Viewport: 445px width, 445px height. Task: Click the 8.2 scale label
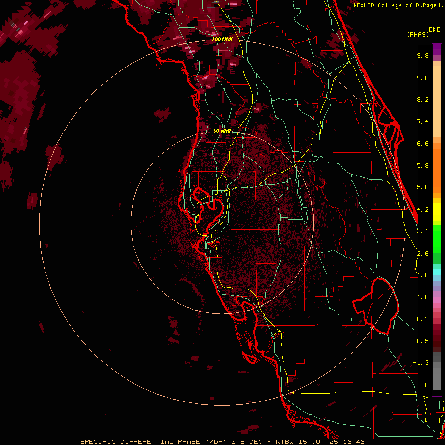[423, 99]
